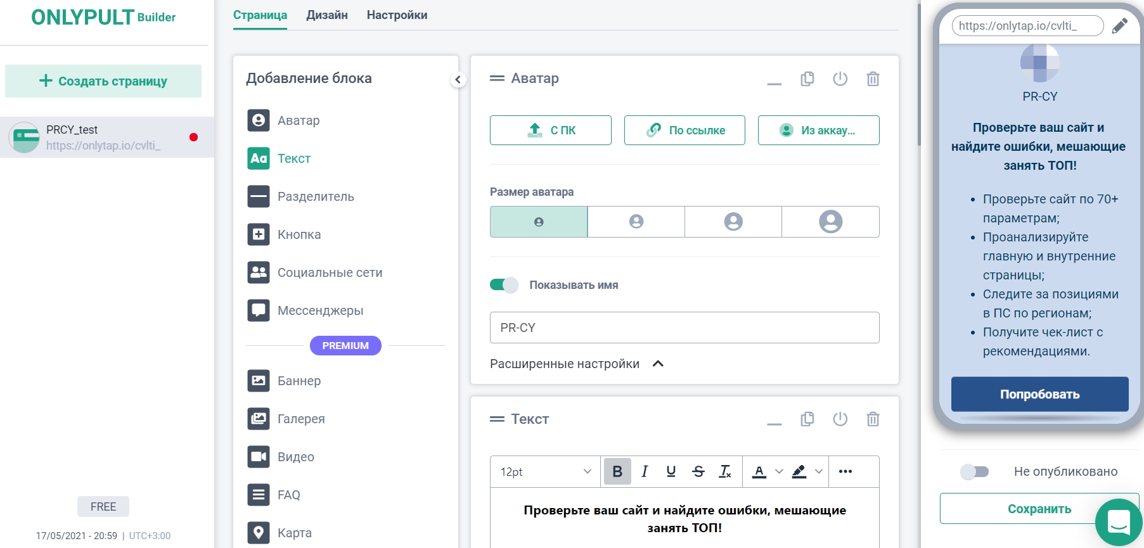
Task: Grab the Текст block drag handle
Action: 497,419
